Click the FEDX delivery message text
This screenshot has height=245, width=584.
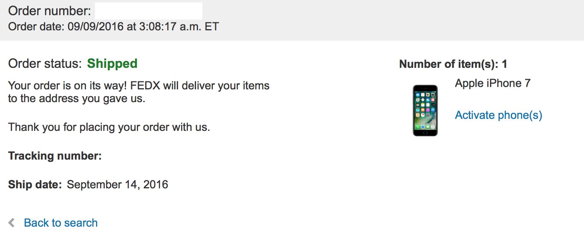point(138,85)
